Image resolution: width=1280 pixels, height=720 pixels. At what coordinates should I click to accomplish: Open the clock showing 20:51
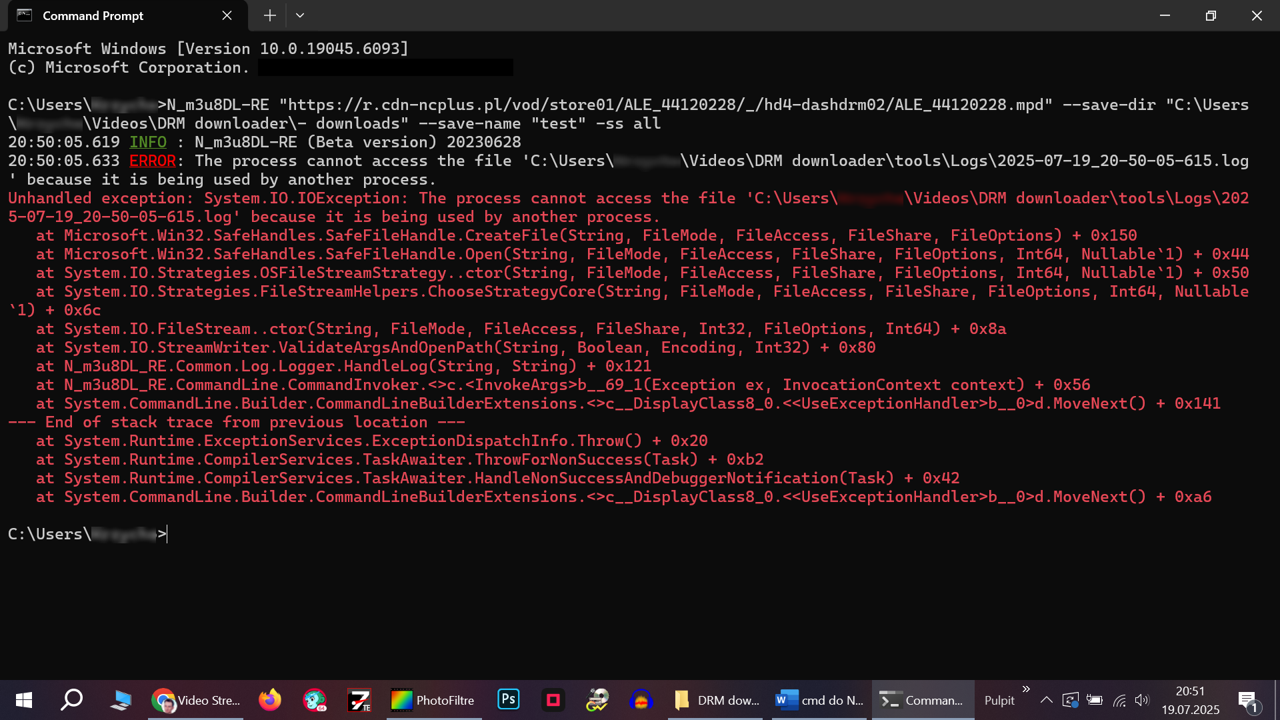[x=1190, y=700]
